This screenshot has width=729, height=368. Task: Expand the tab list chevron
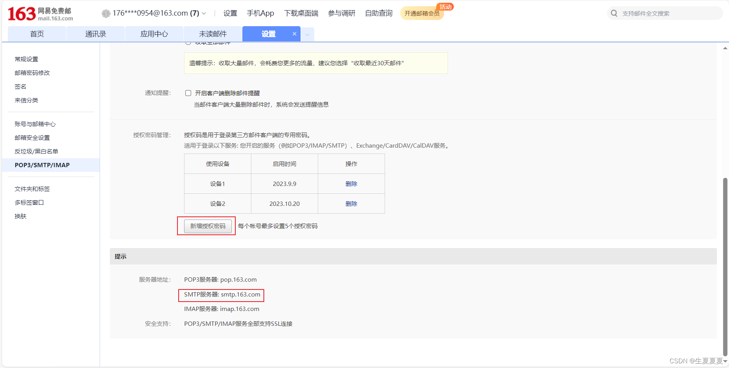[x=307, y=34]
